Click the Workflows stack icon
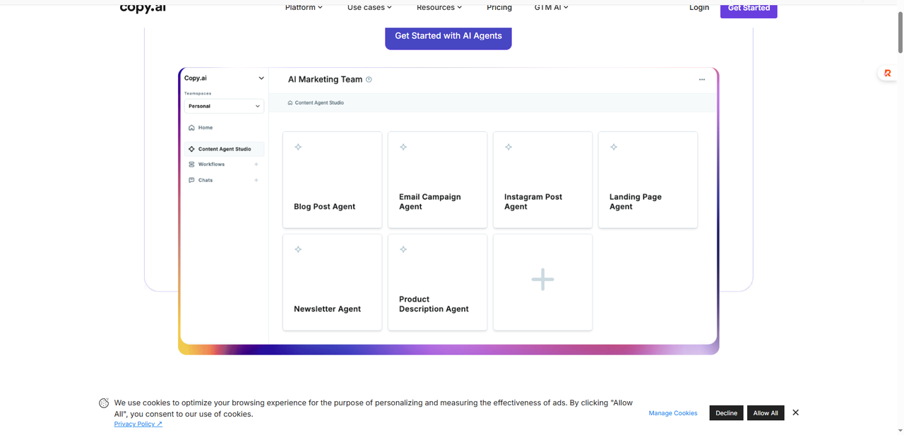Image resolution: width=904 pixels, height=435 pixels. 191,165
